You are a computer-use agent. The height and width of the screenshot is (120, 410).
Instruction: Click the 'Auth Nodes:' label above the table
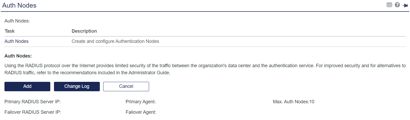coord(17,21)
